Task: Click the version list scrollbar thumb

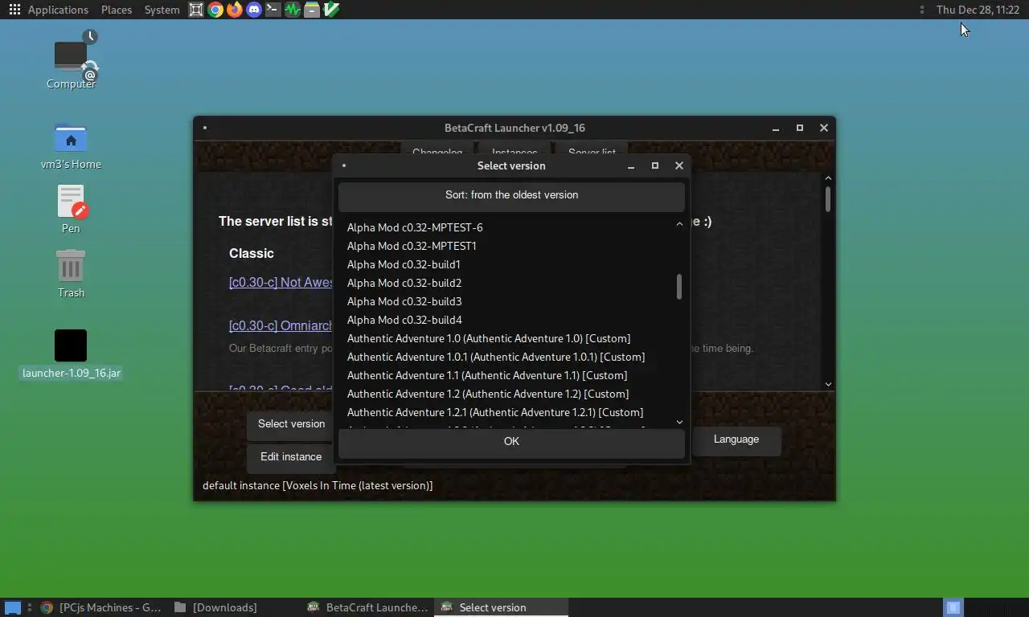Action: (x=679, y=287)
